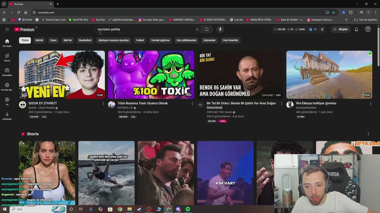Viewport: 380px width, 213px height.
Task: Open the YouTube guide hamburger menu
Action: 7,29
